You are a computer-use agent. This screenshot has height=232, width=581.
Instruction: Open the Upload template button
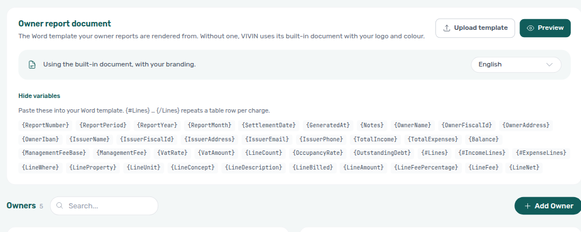pos(475,28)
